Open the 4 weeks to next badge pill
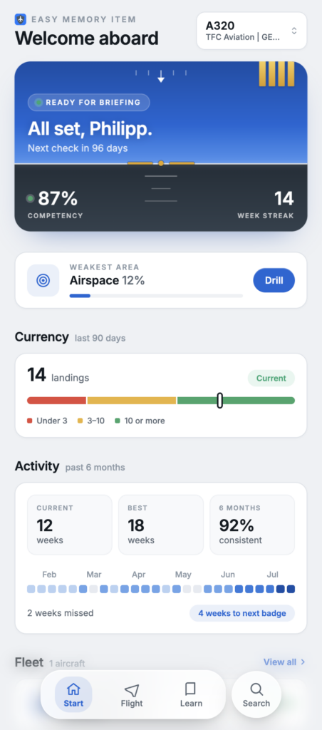The image size is (322, 730). [242, 613]
